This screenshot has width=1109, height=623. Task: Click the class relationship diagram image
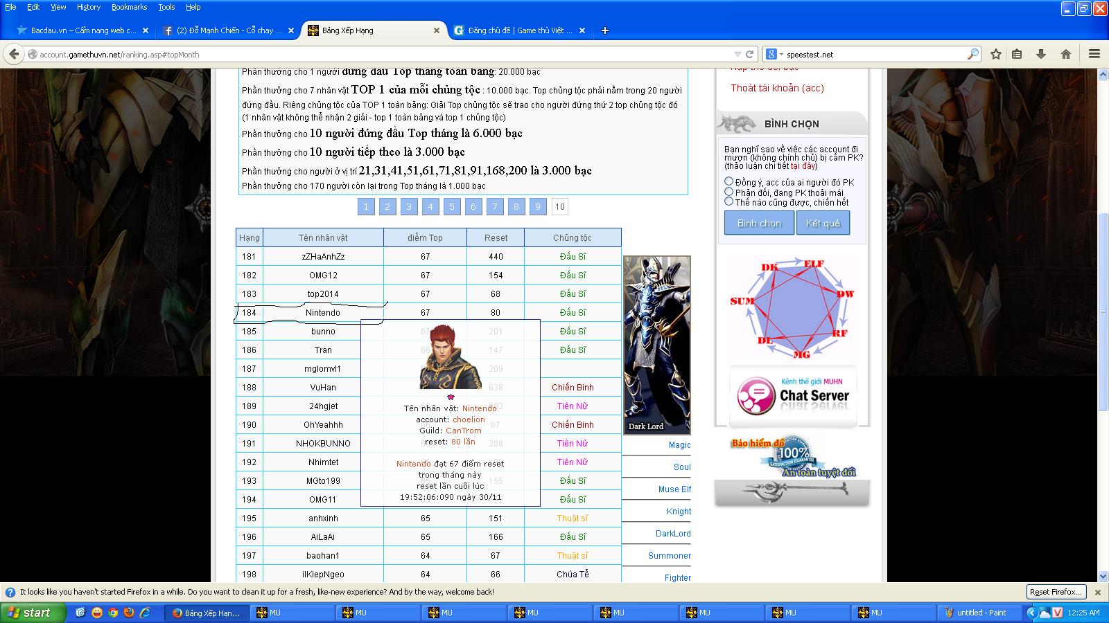tap(792, 308)
